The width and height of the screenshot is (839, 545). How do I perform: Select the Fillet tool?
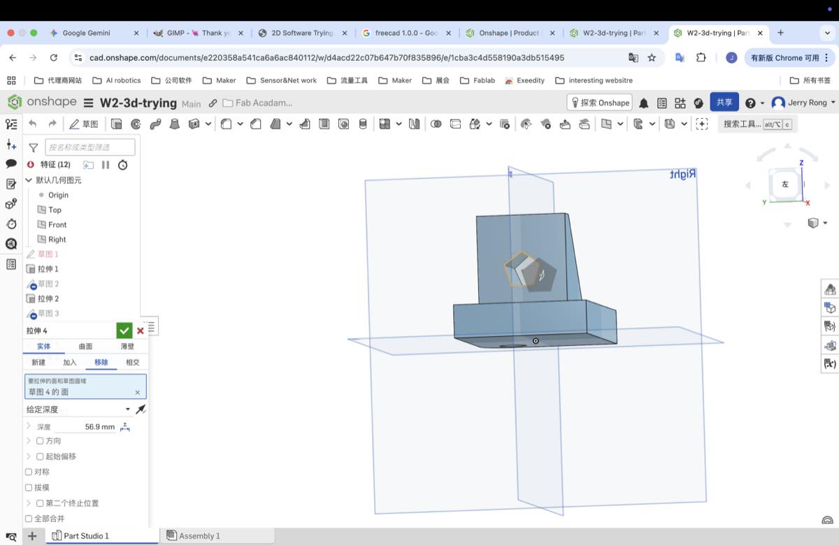pos(226,124)
